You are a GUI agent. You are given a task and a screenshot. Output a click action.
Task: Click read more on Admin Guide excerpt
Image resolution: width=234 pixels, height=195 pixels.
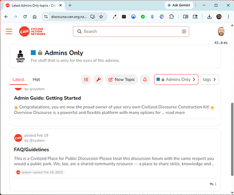(175, 113)
